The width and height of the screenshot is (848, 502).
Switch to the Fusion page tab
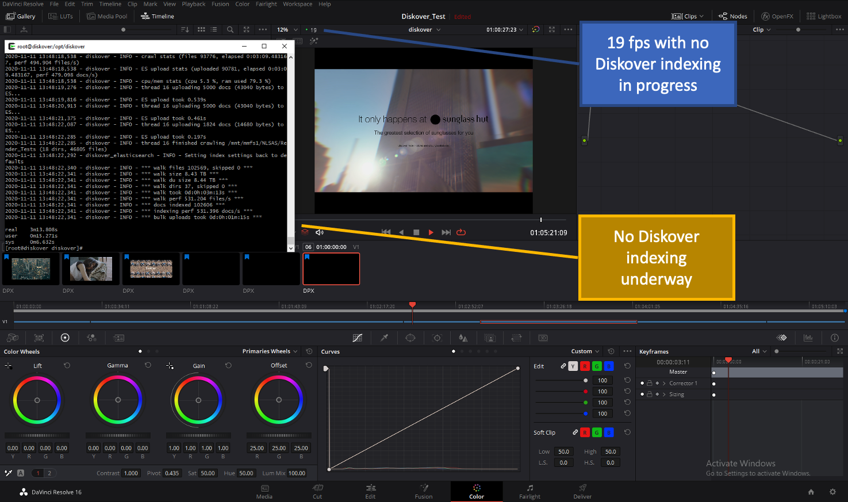pyautogui.click(x=424, y=492)
